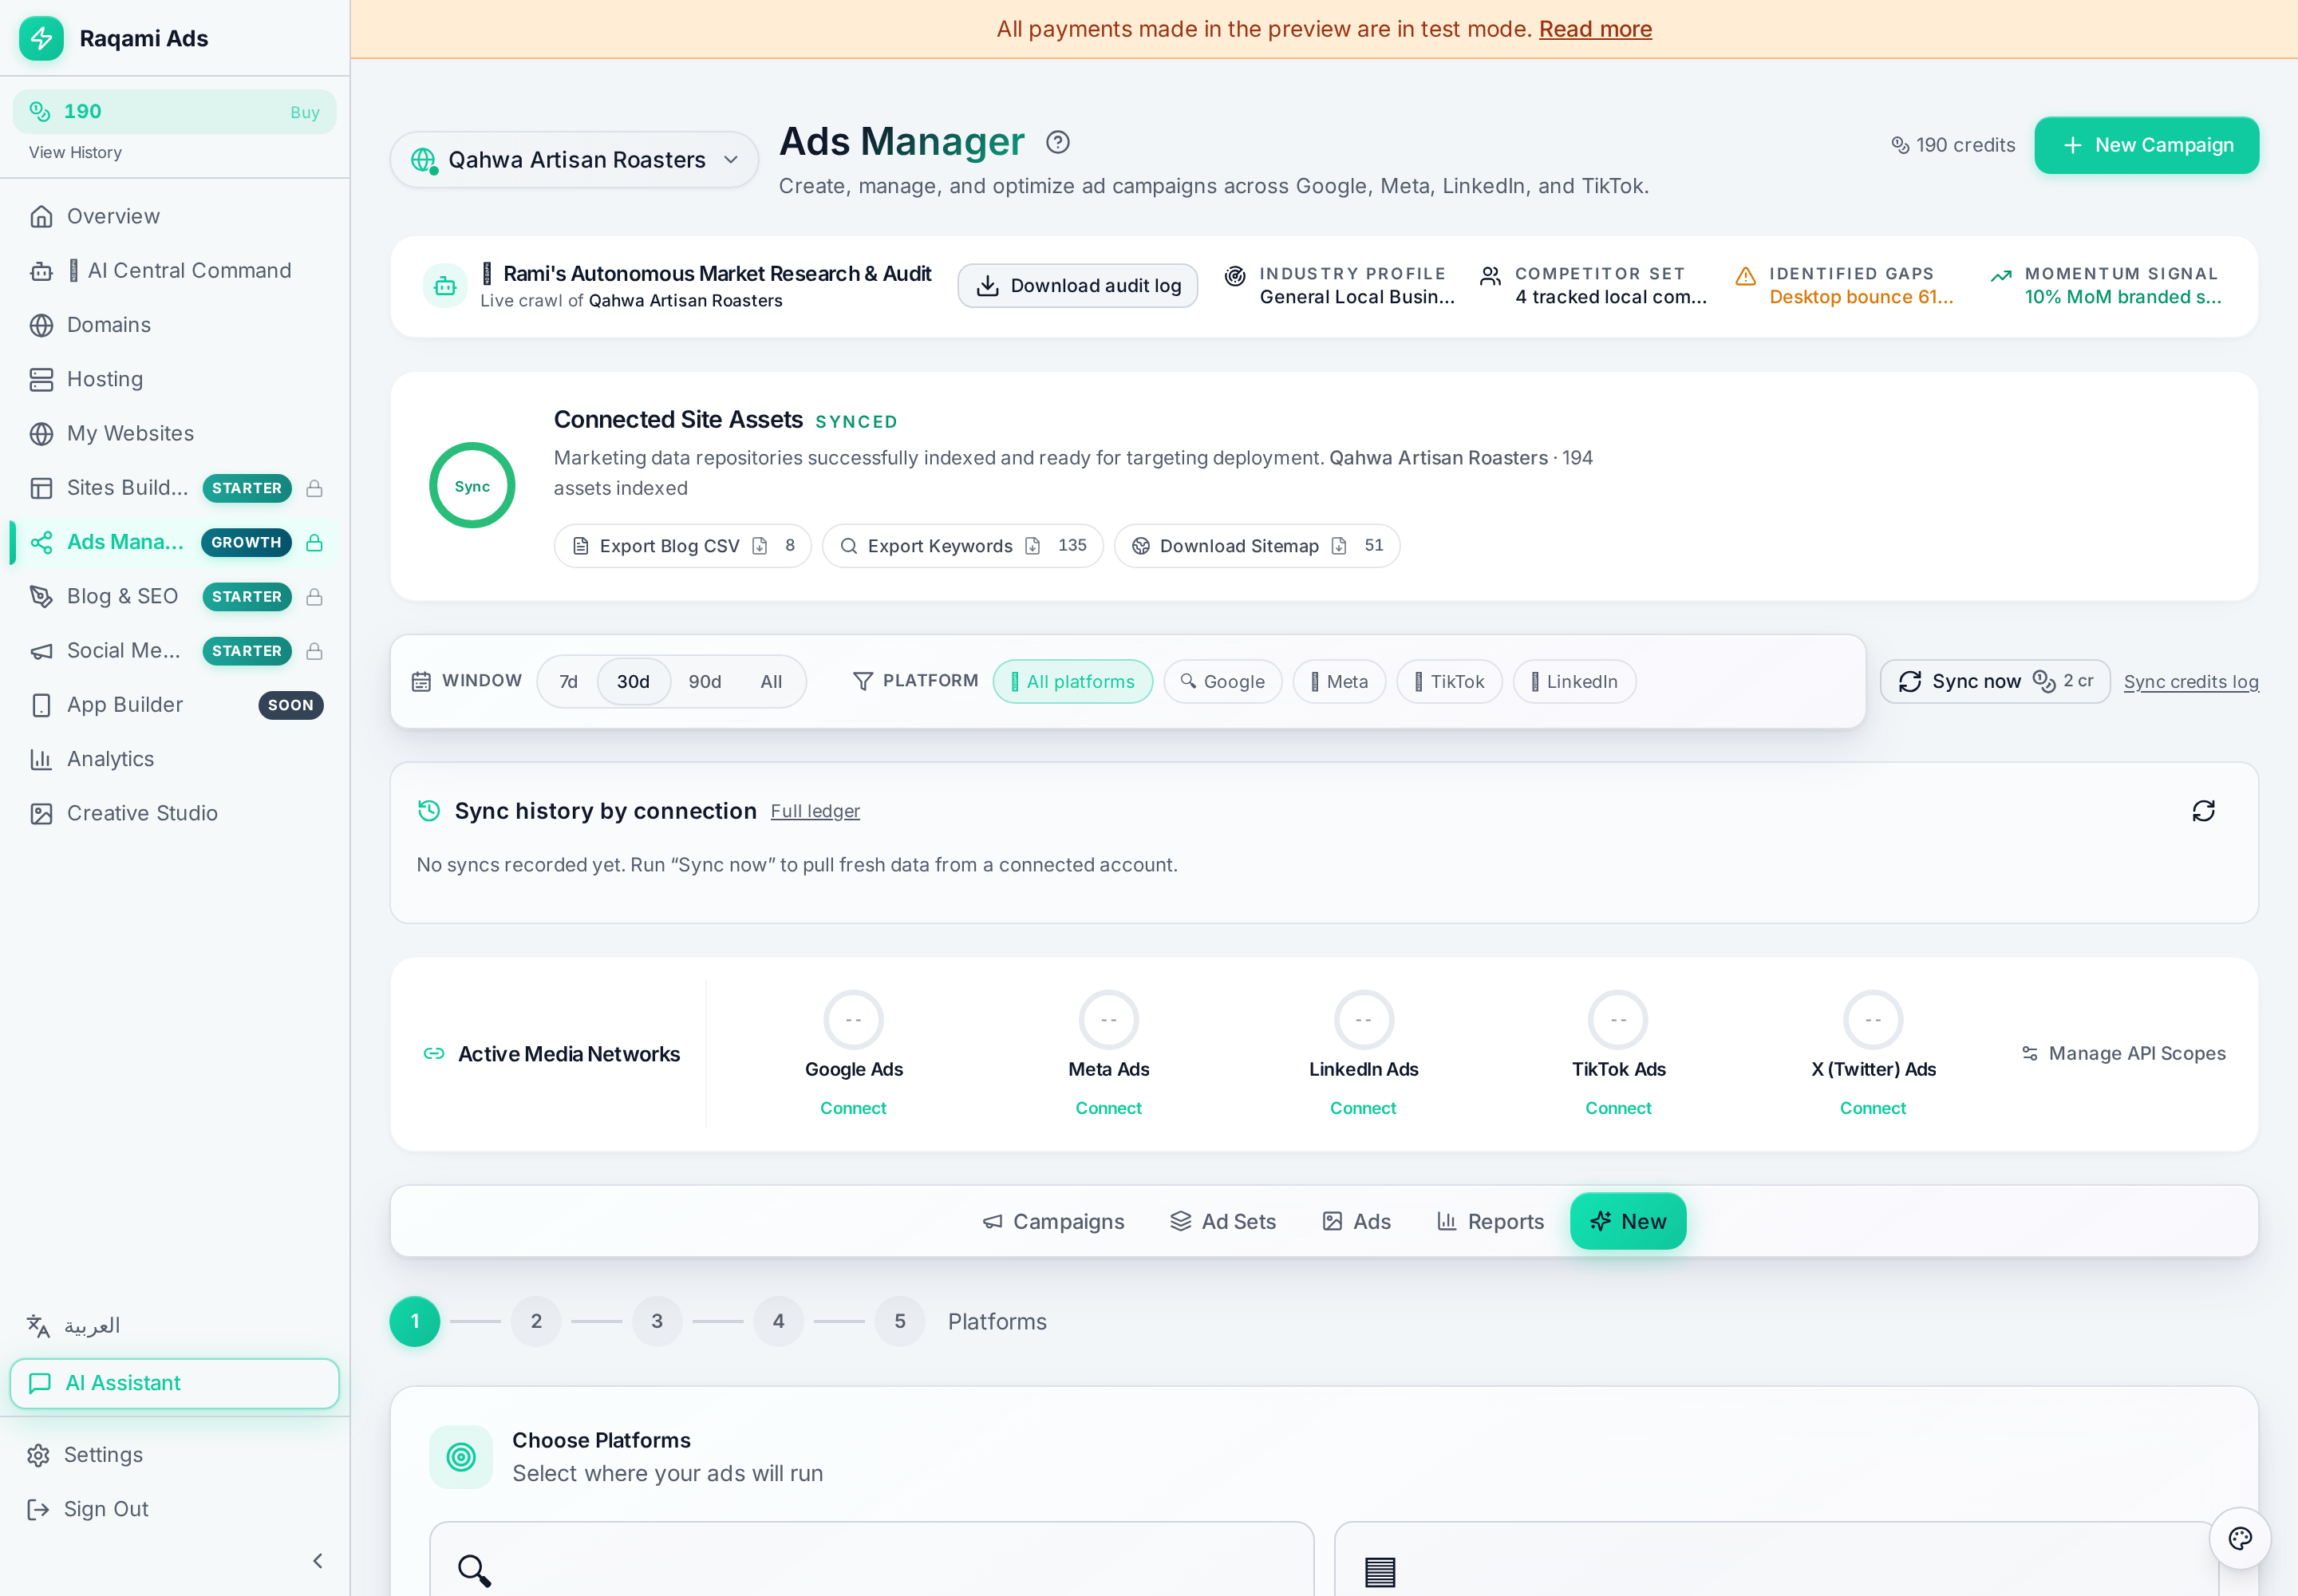Click the Raqami Ads lightning logo
The height and width of the screenshot is (1596, 2298).
(x=41, y=38)
